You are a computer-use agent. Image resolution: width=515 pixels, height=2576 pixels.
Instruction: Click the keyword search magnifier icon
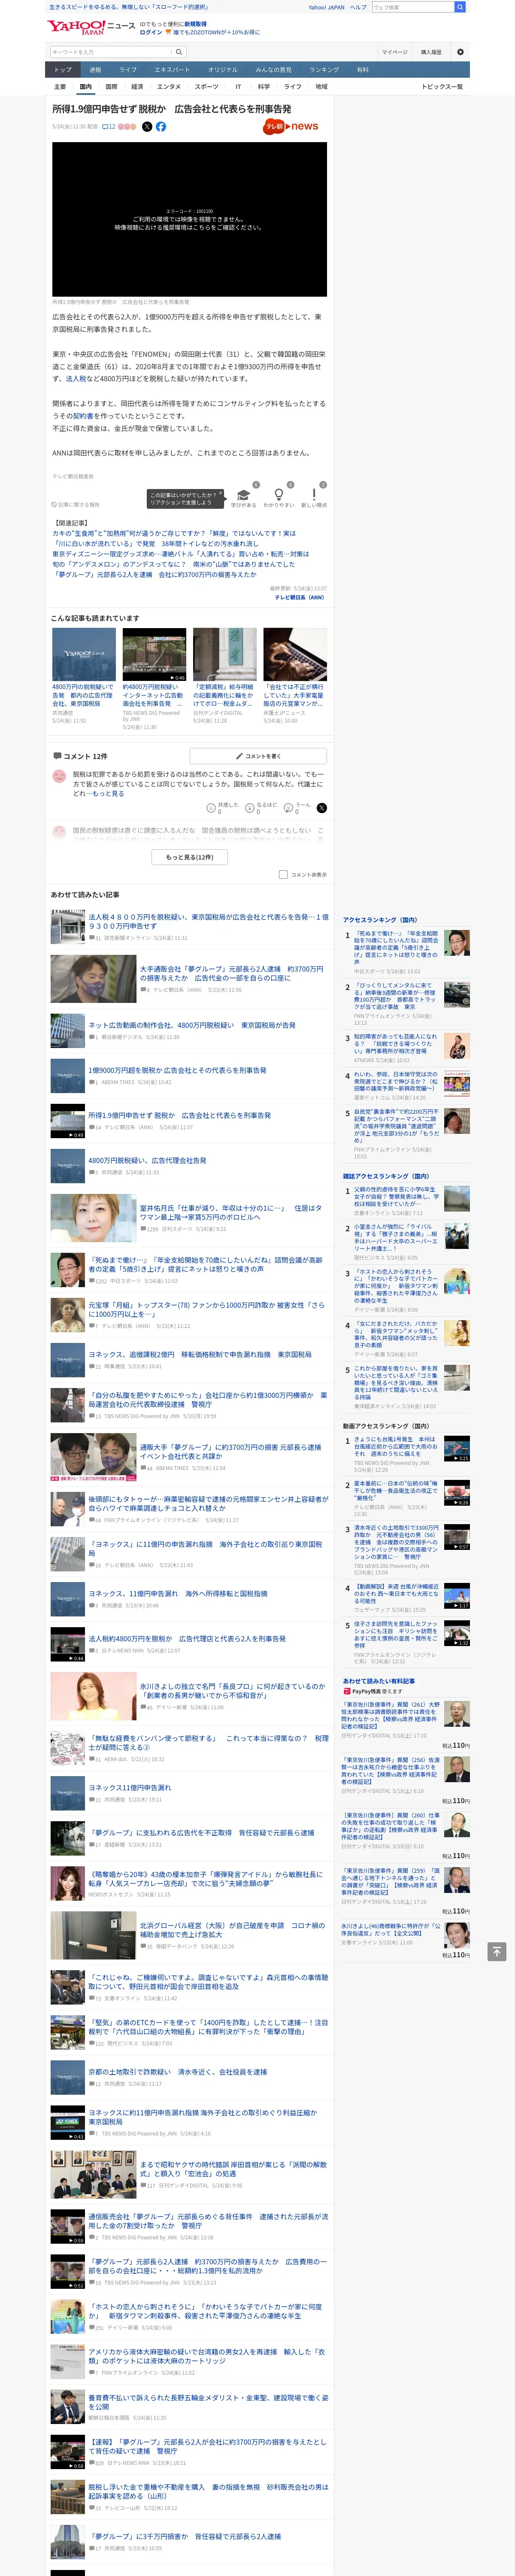179,52
